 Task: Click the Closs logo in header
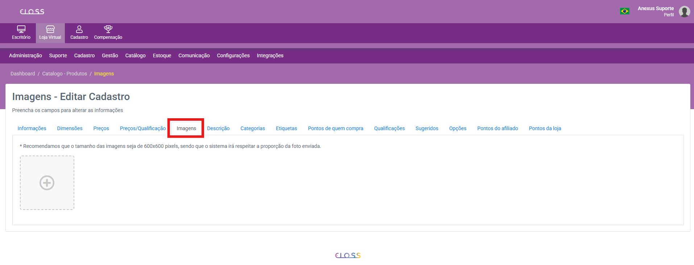coord(32,12)
